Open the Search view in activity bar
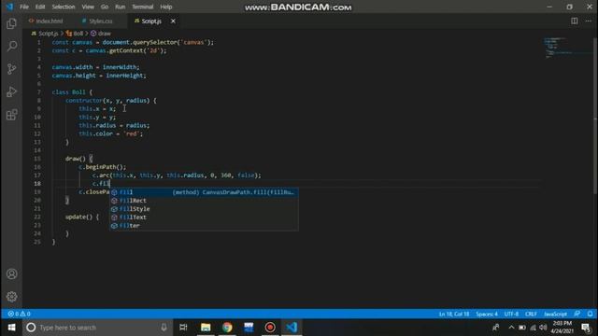 click(x=11, y=46)
